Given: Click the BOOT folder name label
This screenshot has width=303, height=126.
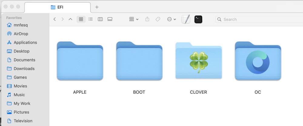Looking at the screenshot, I should [x=139, y=92].
